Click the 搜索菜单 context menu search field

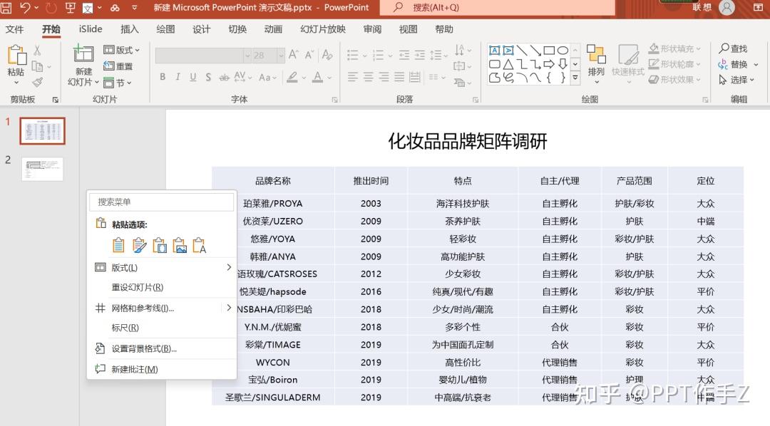pyautogui.click(x=162, y=202)
